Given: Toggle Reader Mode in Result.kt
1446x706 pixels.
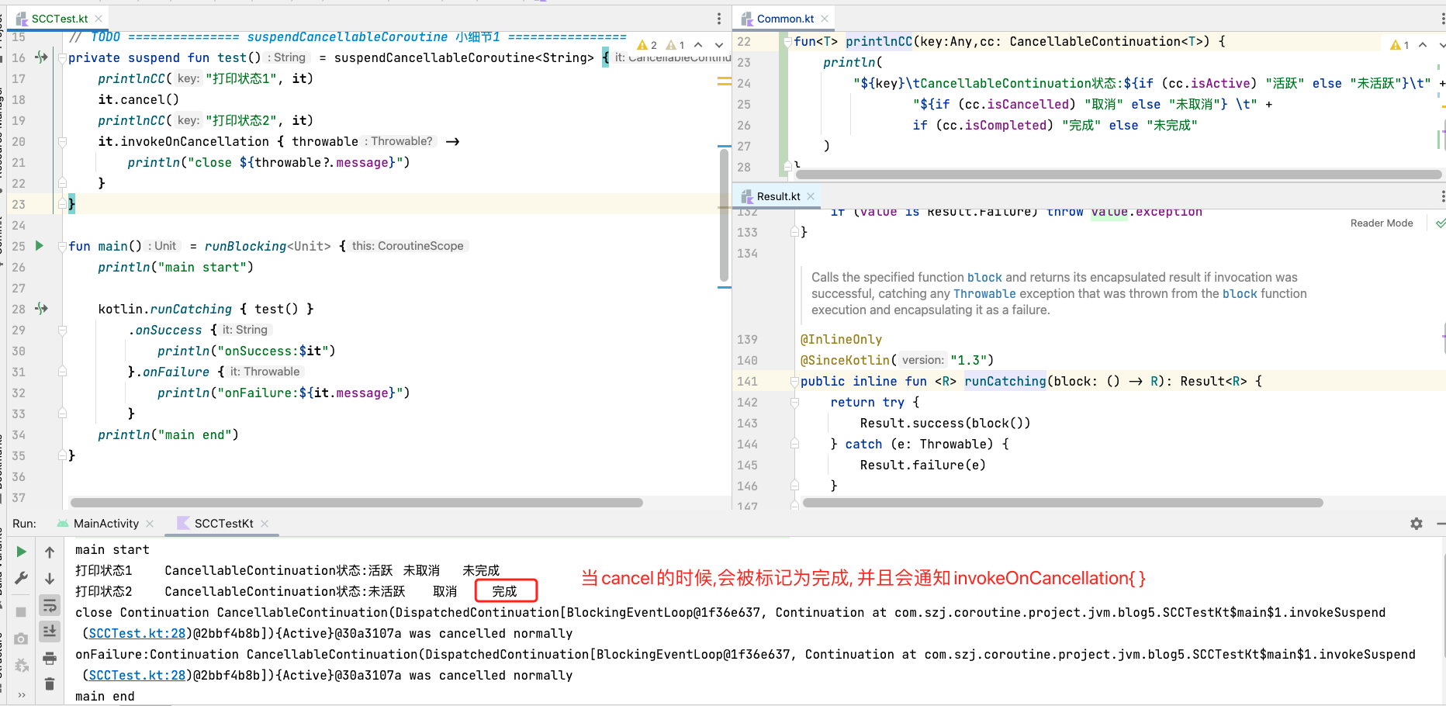Looking at the screenshot, I should tap(1382, 223).
